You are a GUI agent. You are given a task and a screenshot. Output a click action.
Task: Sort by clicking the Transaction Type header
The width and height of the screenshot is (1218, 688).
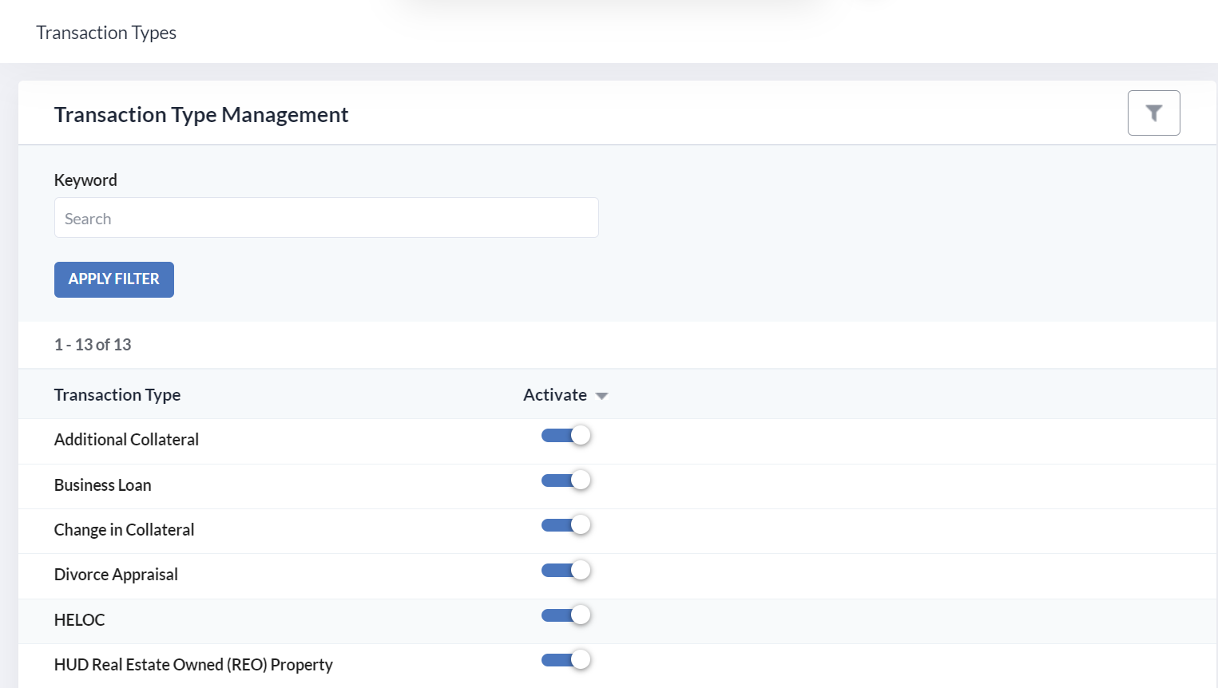[x=117, y=394]
